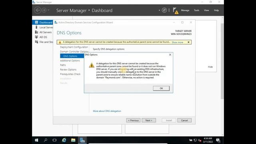Open the Help menu
This screenshot has height=144, width=256.
coord(216,10)
